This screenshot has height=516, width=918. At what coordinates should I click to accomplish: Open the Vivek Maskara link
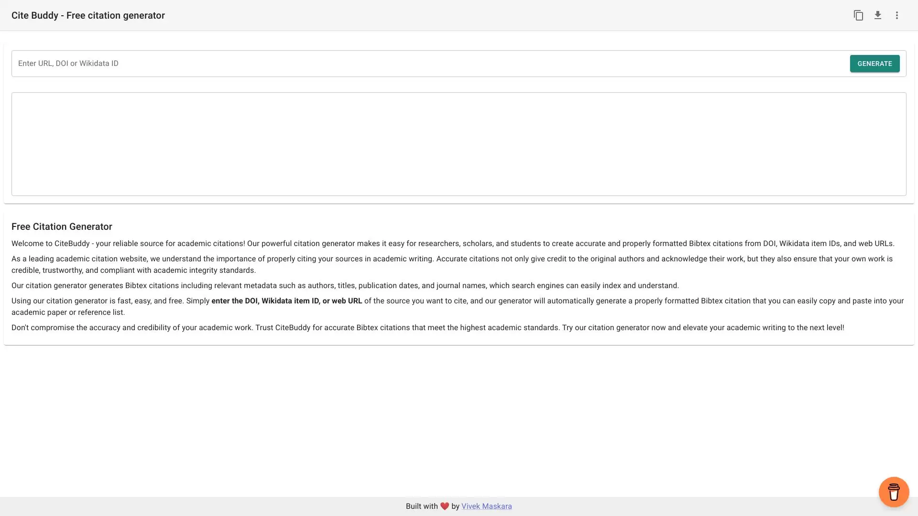[486, 506]
